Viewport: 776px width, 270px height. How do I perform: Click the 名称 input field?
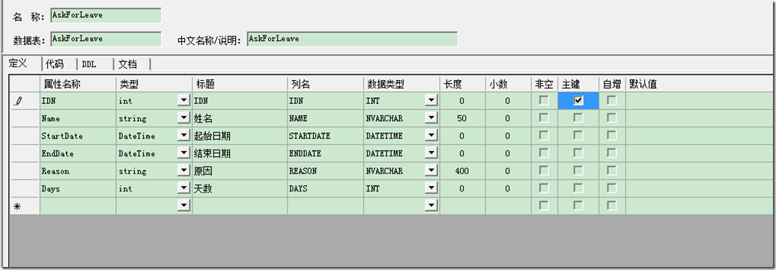[x=106, y=15]
